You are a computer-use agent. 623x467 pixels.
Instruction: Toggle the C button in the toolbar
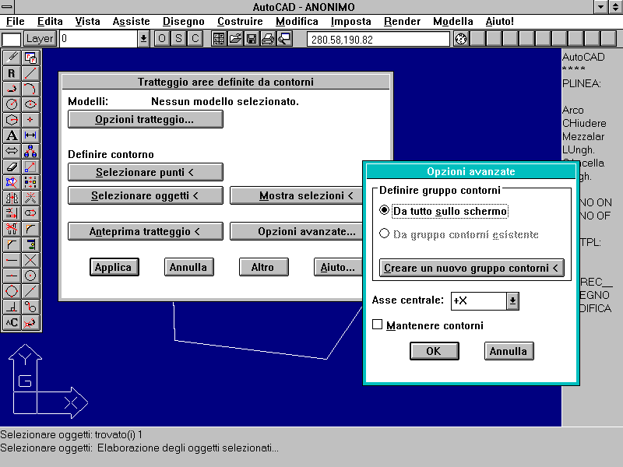[195, 39]
